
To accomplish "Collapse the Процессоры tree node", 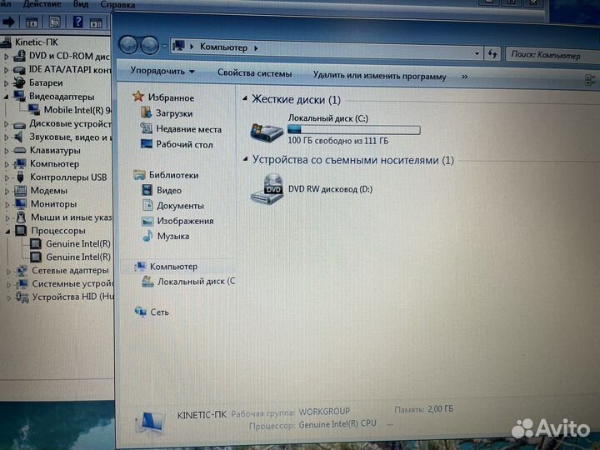I will pos(7,231).
